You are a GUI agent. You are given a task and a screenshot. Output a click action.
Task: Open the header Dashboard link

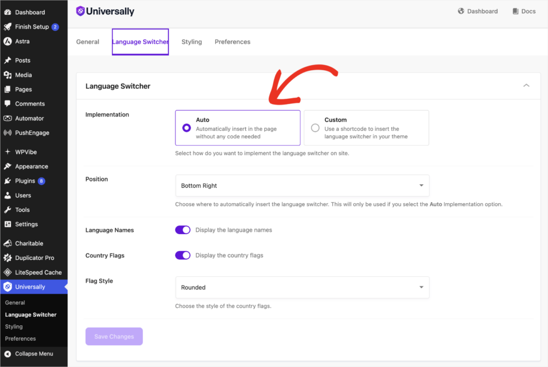(x=477, y=11)
